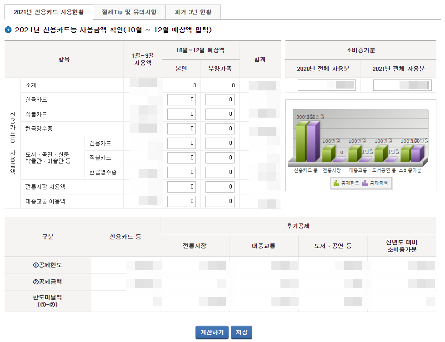
Task: Focus the 신용카드 부양가족 amount field
Action: click(x=220, y=99)
